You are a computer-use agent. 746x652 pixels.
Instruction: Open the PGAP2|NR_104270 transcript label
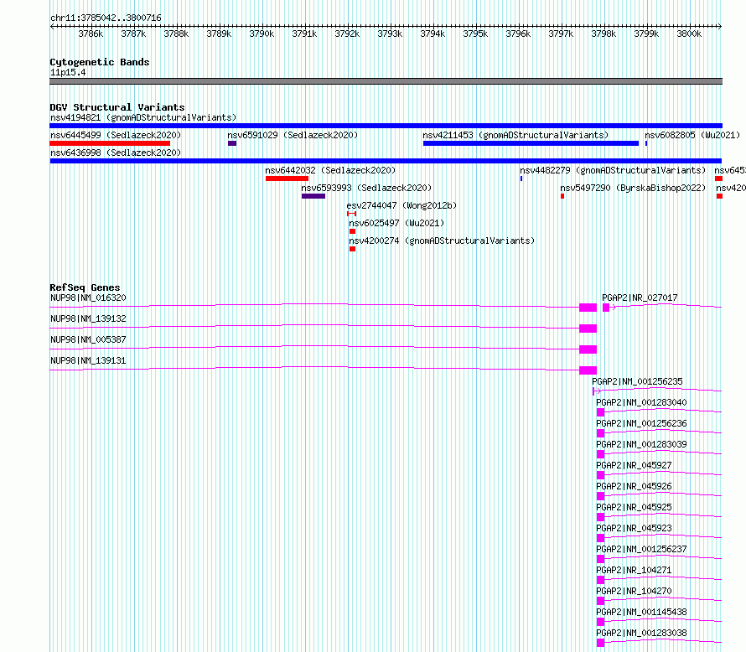(x=634, y=591)
